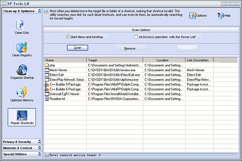Click target path ending mview.exe
The height and width of the screenshot is (161, 242).
coord(112,70)
